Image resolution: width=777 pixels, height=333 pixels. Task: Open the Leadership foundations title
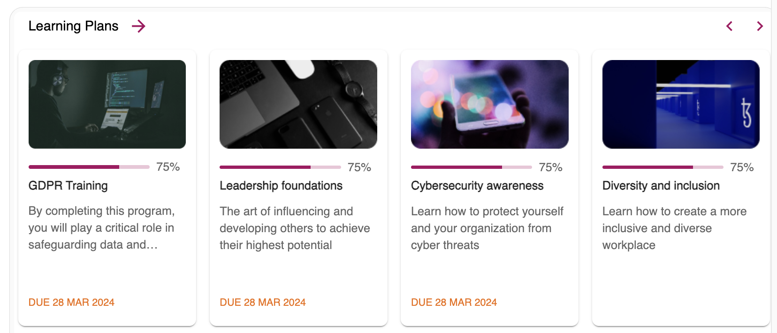click(281, 186)
